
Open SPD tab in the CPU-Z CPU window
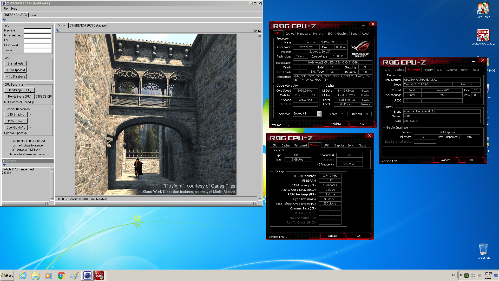point(330,34)
